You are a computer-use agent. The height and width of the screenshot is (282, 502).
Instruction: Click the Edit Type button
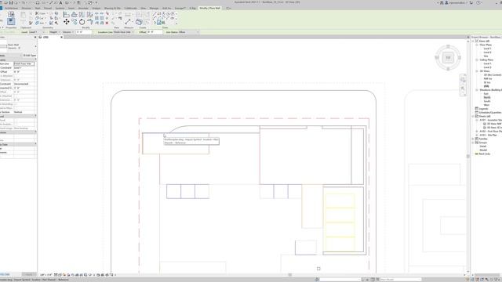pos(30,56)
